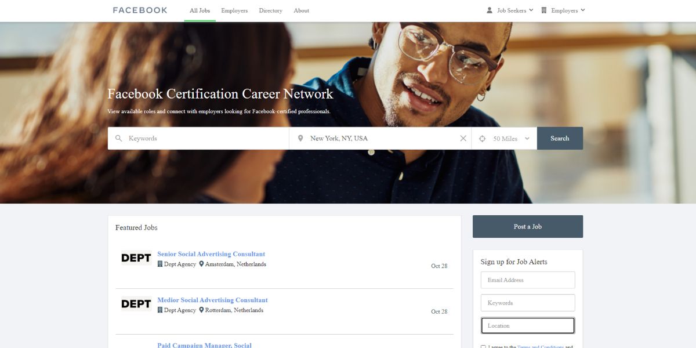
Task: Click pin icon beside Amsterdam, Netherlands
Action: [201, 264]
